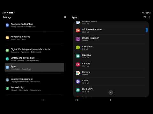Tap the Accessibility icon
Viewport: 153px width, 114px height.
click(7, 88)
